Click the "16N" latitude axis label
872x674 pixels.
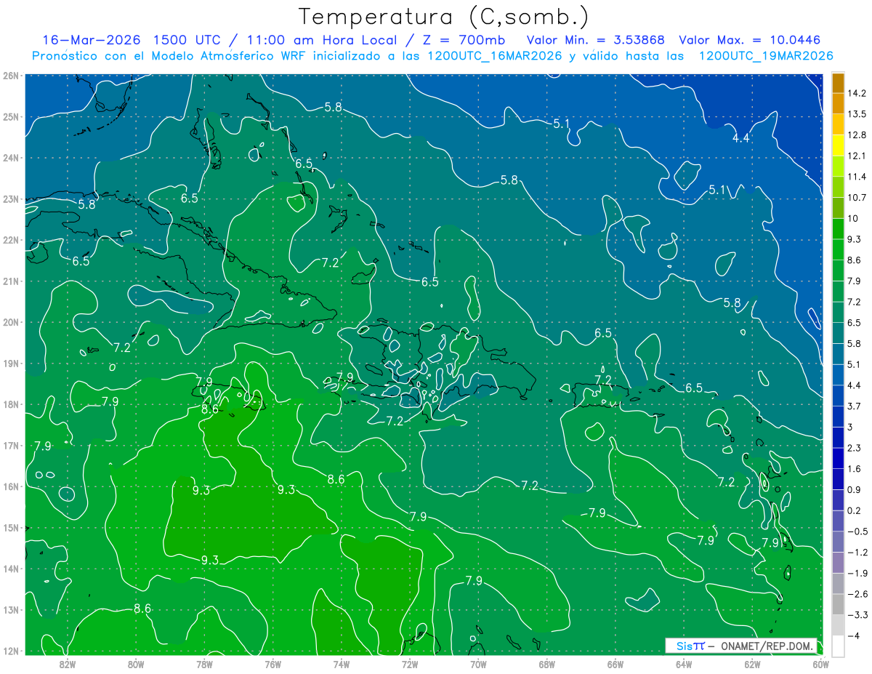pos(12,486)
